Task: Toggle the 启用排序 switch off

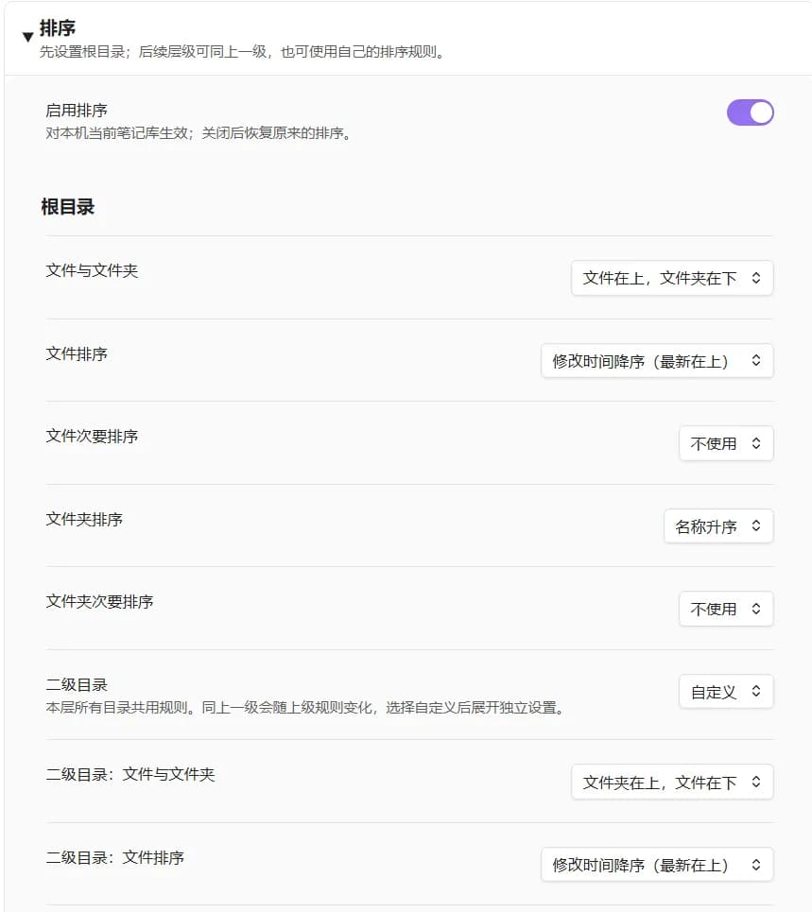Action: tap(750, 112)
